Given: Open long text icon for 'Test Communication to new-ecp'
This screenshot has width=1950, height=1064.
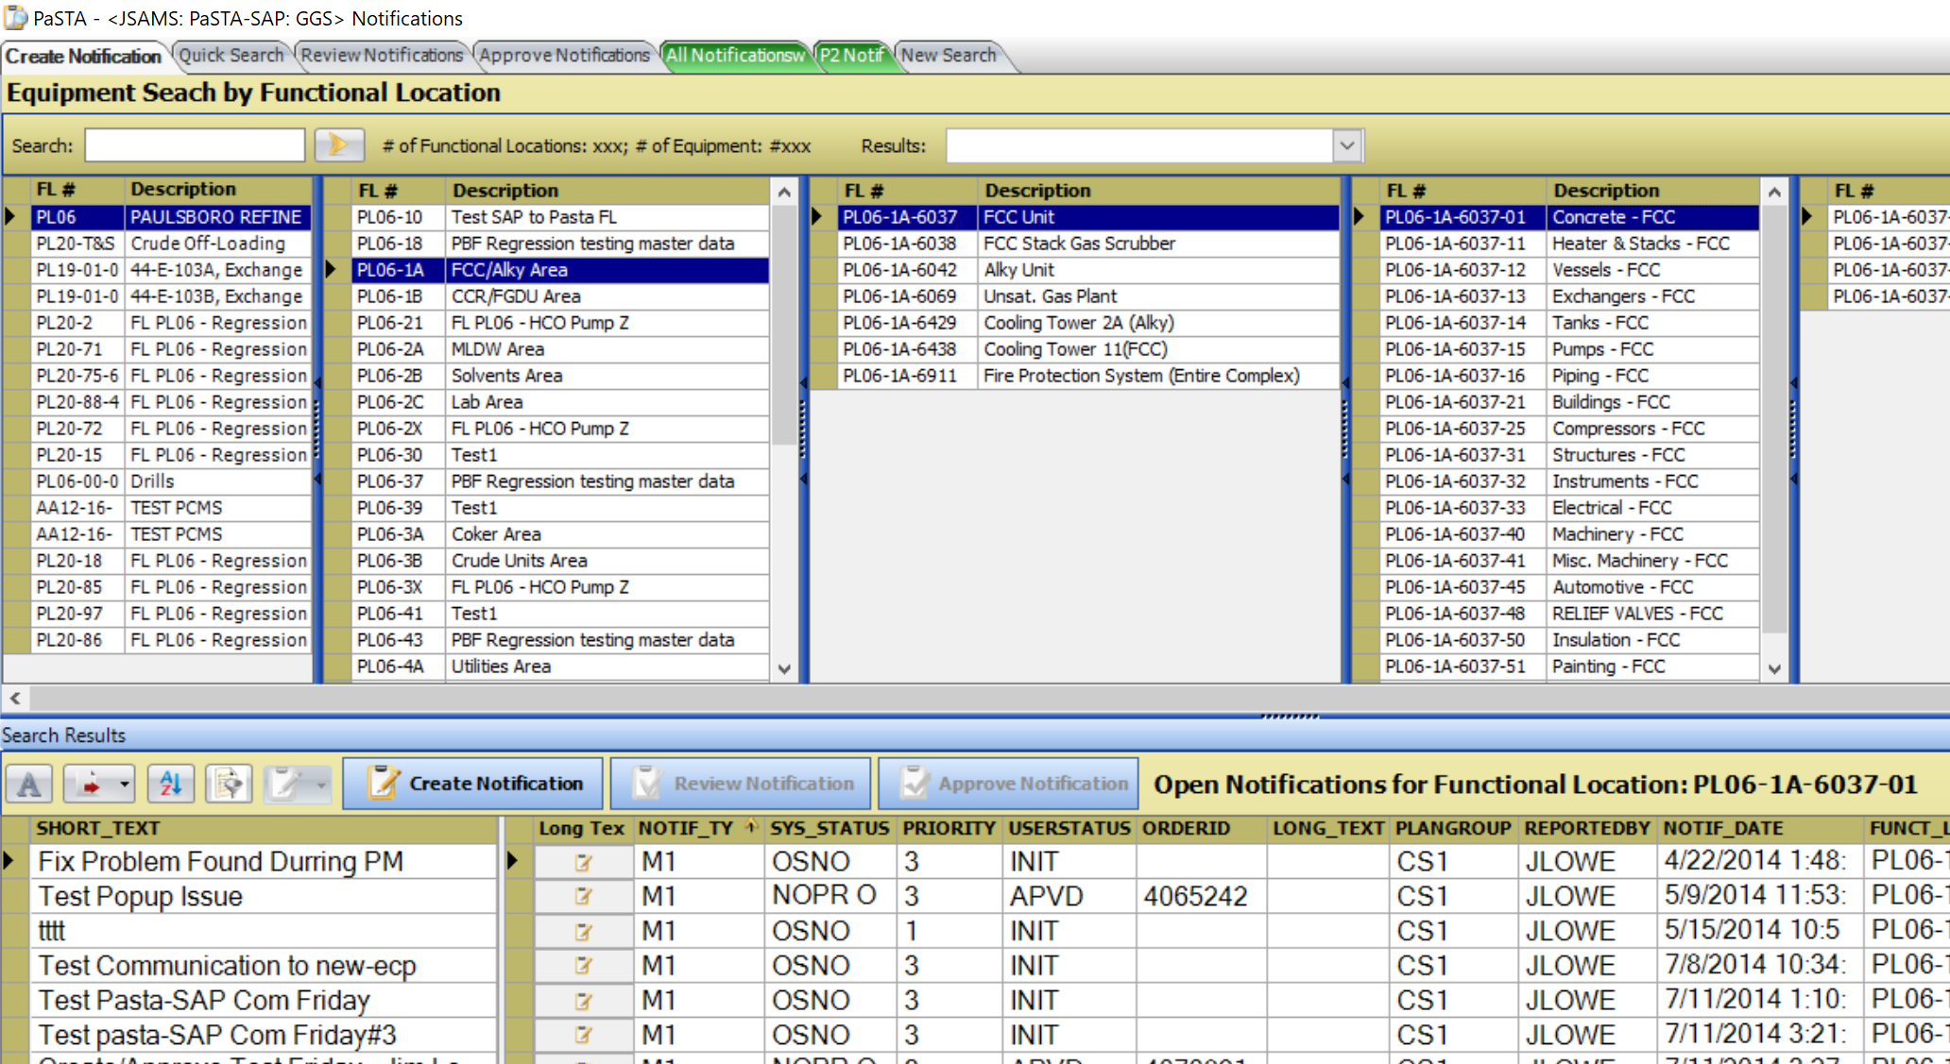Looking at the screenshot, I should (x=583, y=965).
